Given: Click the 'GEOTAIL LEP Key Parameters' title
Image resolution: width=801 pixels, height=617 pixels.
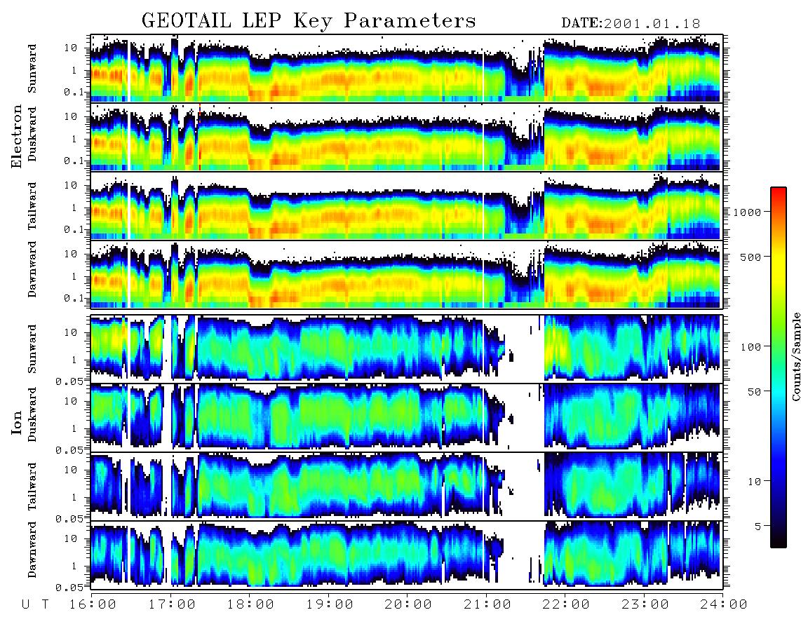Looking at the screenshot, I should click(309, 21).
